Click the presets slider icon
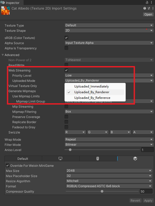155x206 pixels. (149, 9)
